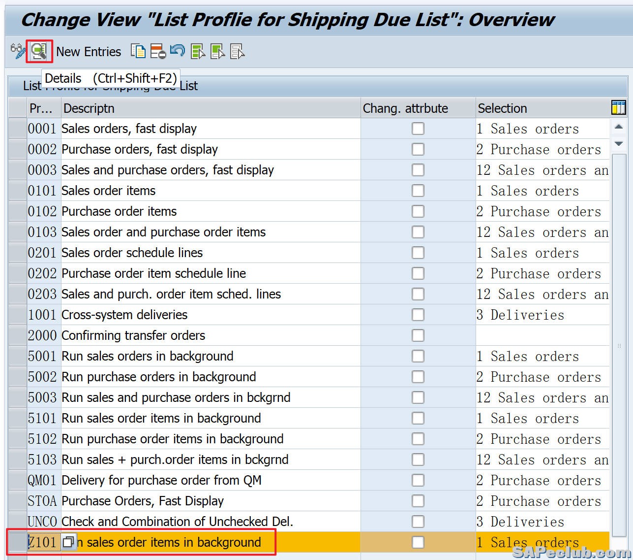Click the description field of profile 2000
This screenshot has height=560, width=633.
[x=211, y=335]
